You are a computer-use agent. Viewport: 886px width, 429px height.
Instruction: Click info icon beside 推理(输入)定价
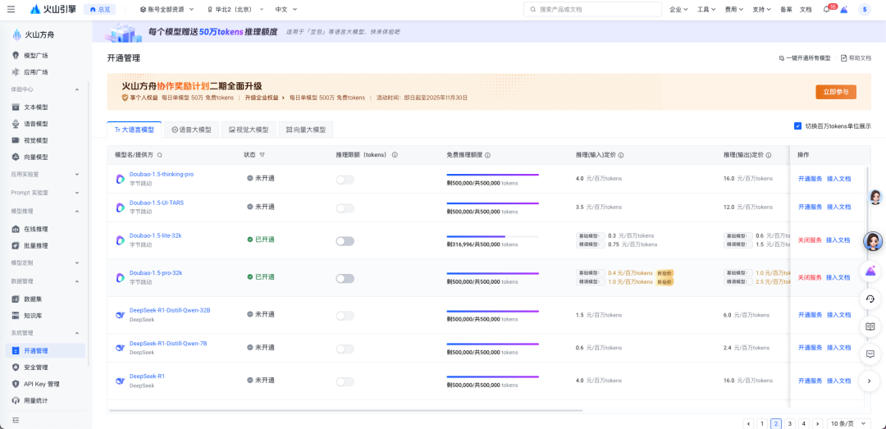pyautogui.click(x=621, y=155)
